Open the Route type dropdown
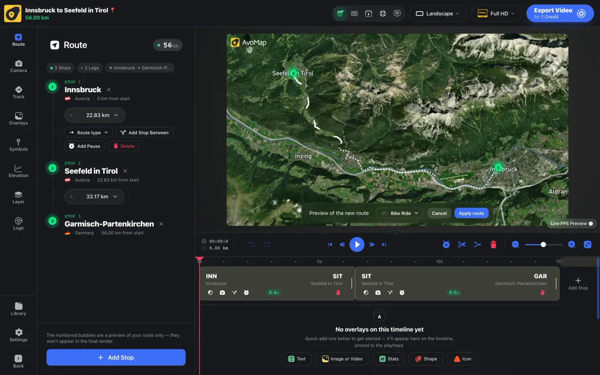Image resolution: width=600 pixels, height=375 pixels. [x=89, y=132]
